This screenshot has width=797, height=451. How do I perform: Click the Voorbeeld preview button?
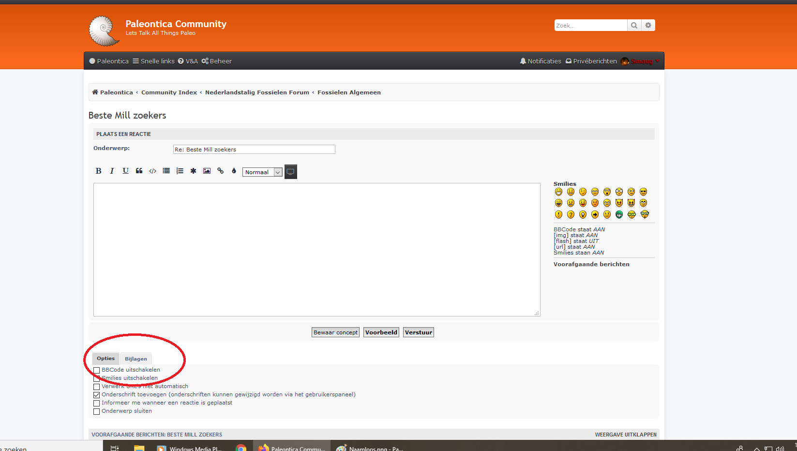coord(381,332)
